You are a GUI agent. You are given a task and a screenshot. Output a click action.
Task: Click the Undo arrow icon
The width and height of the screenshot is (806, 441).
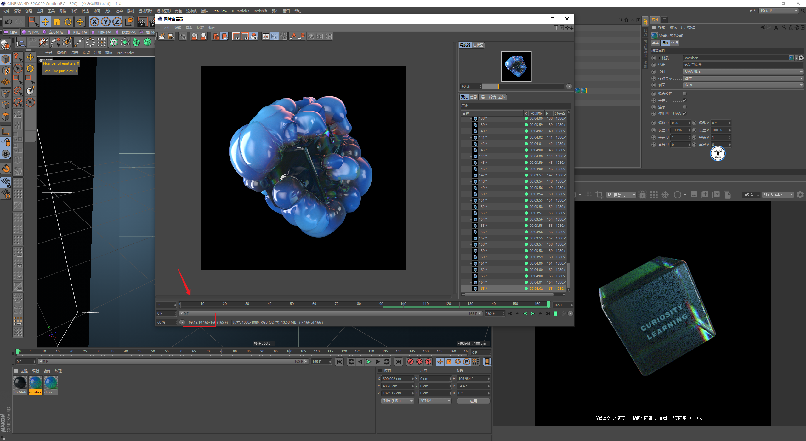[8, 22]
